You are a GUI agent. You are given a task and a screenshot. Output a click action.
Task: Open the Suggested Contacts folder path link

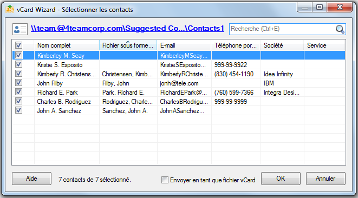pyautogui.click(x=127, y=29)
